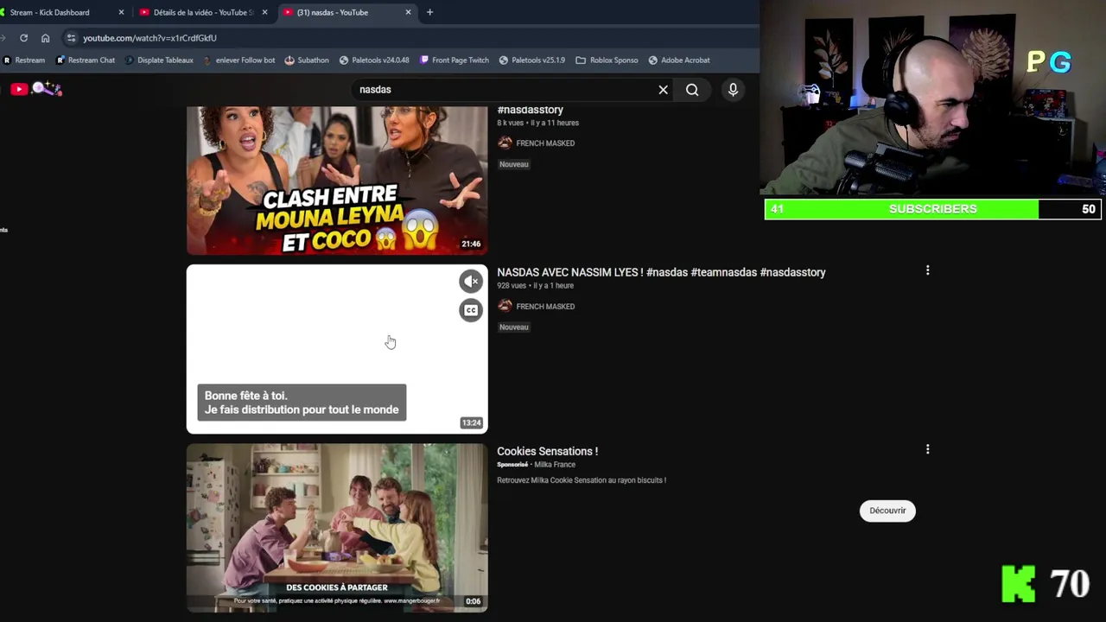
Task: Play the Des cookies à partager ad thumbnail
Action: (337, 528)
